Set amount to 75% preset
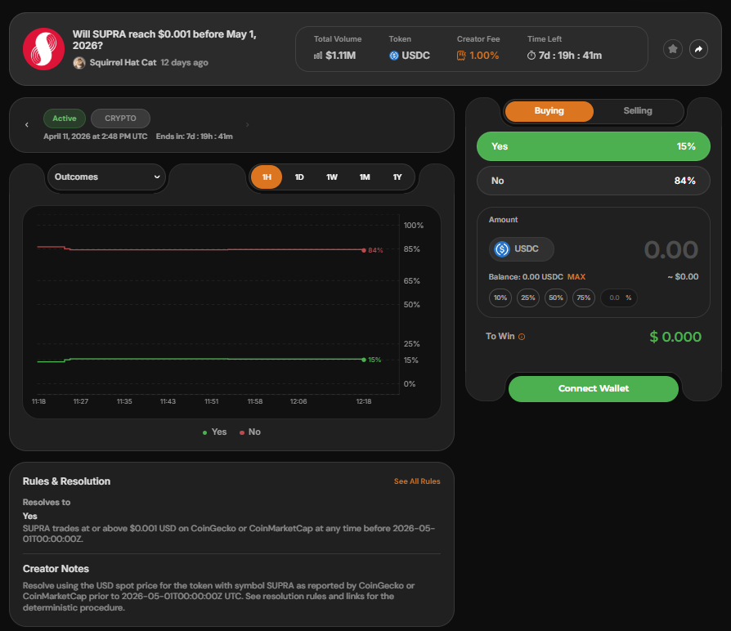The height and width of the screenshot is (631, 731). coord(584,298)
